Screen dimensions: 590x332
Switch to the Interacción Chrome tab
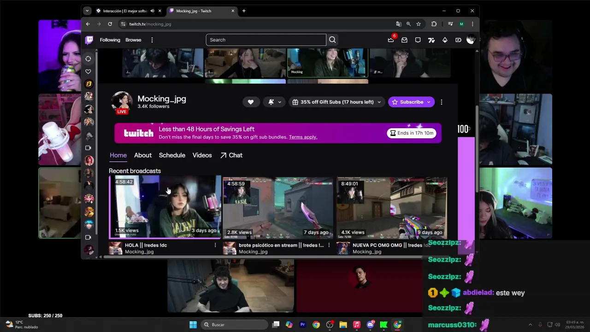(x=128, y=11)
